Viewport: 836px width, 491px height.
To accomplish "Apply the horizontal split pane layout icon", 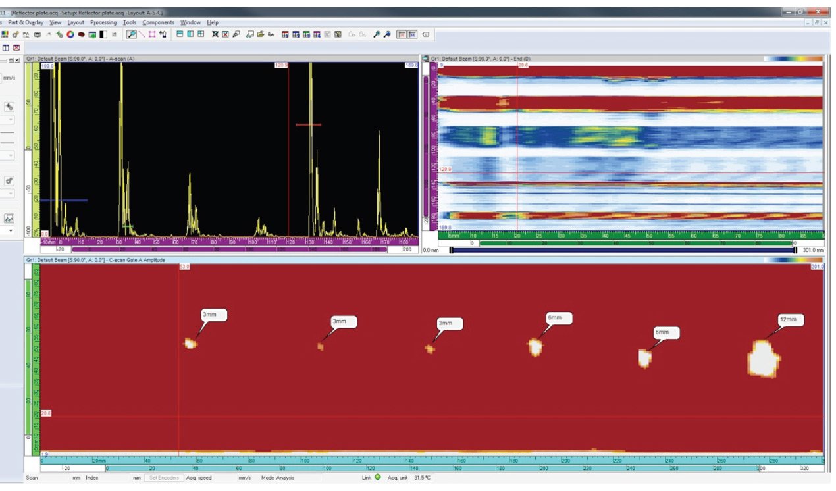I will click(x=180, y=34).
